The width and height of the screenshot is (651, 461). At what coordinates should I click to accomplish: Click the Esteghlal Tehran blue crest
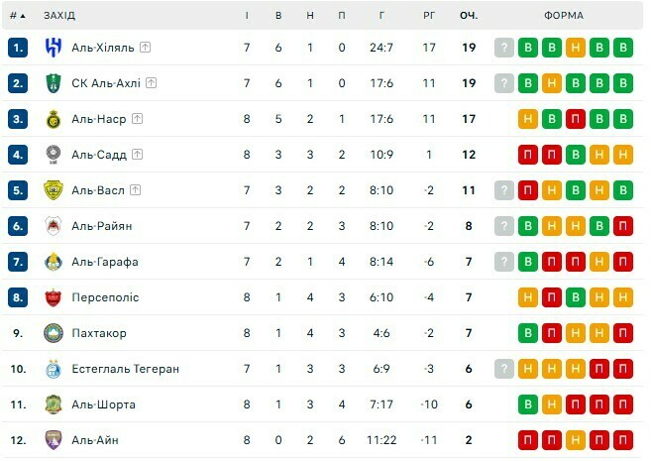54,369
